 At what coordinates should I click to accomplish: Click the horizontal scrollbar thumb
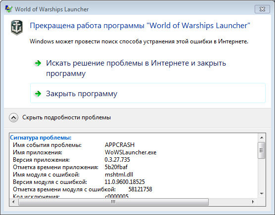[113, 202]
